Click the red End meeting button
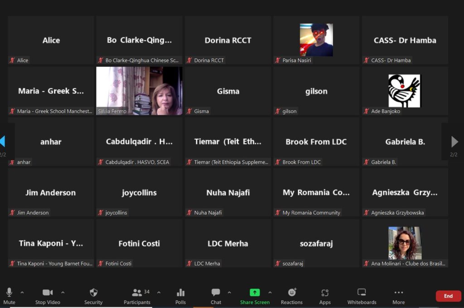Image resolution: width=464 pixels, height=308 pixels. (x=448, y=296)
